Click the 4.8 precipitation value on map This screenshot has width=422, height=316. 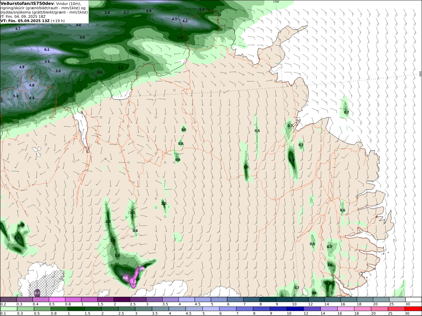[x=32, y=85]
